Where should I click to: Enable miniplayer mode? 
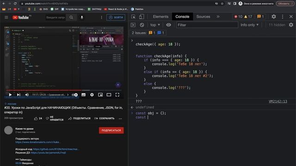(x=100, y=95)
